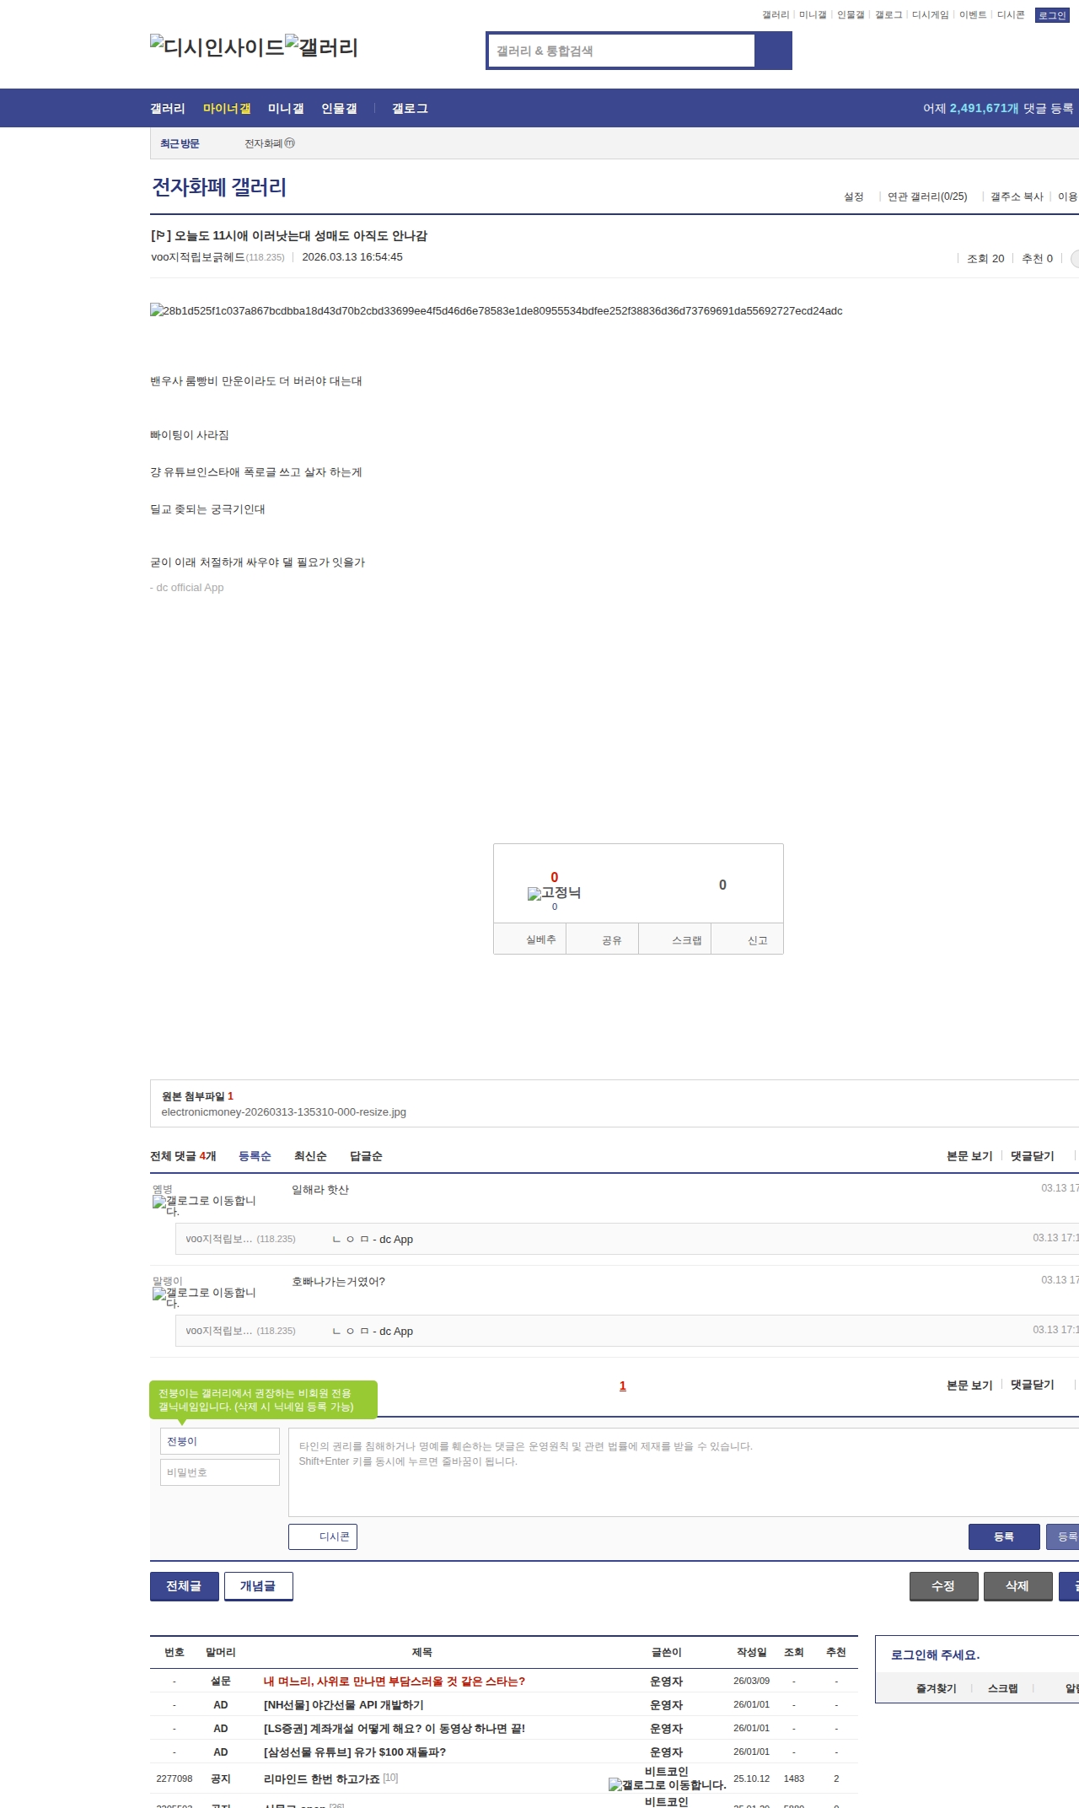
Task: Open 엠병's gallog icon in the comments
Action: pyautogui.click(x=159, y=1202)
